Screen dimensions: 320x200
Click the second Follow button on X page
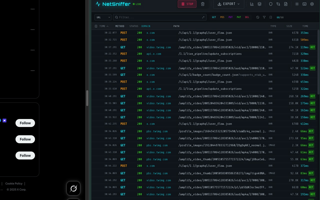pos(25,139)
